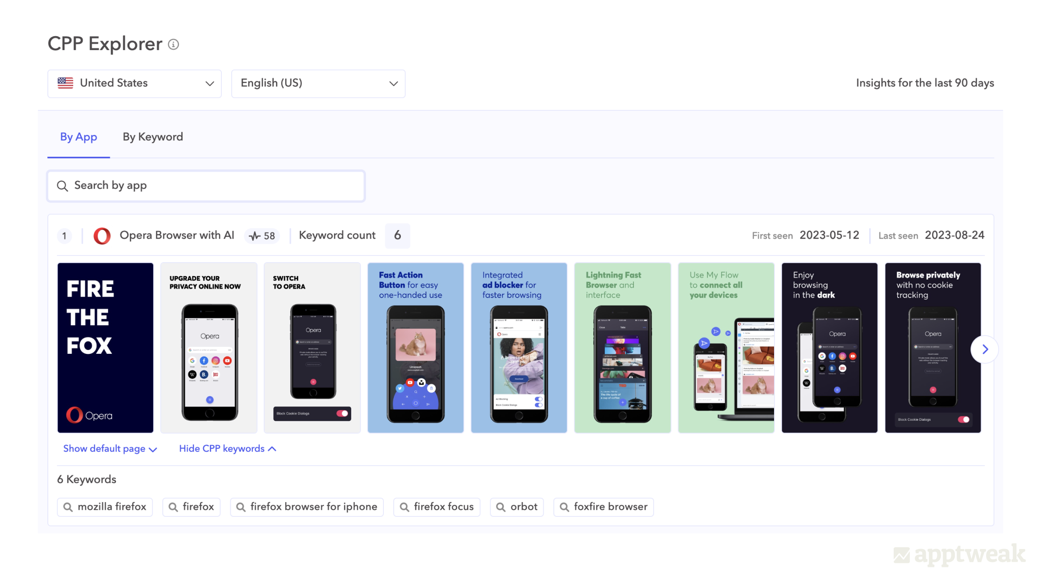Image resolution: width=1041 pixels, height=579 pixels.
Task: Open the Lightning Fast Browser screenshot
Action: click(623, 348)
